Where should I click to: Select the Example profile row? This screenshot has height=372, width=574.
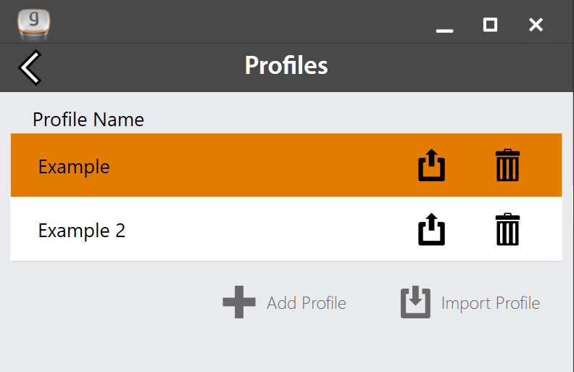pyautogui.click(x=286, y=165)
